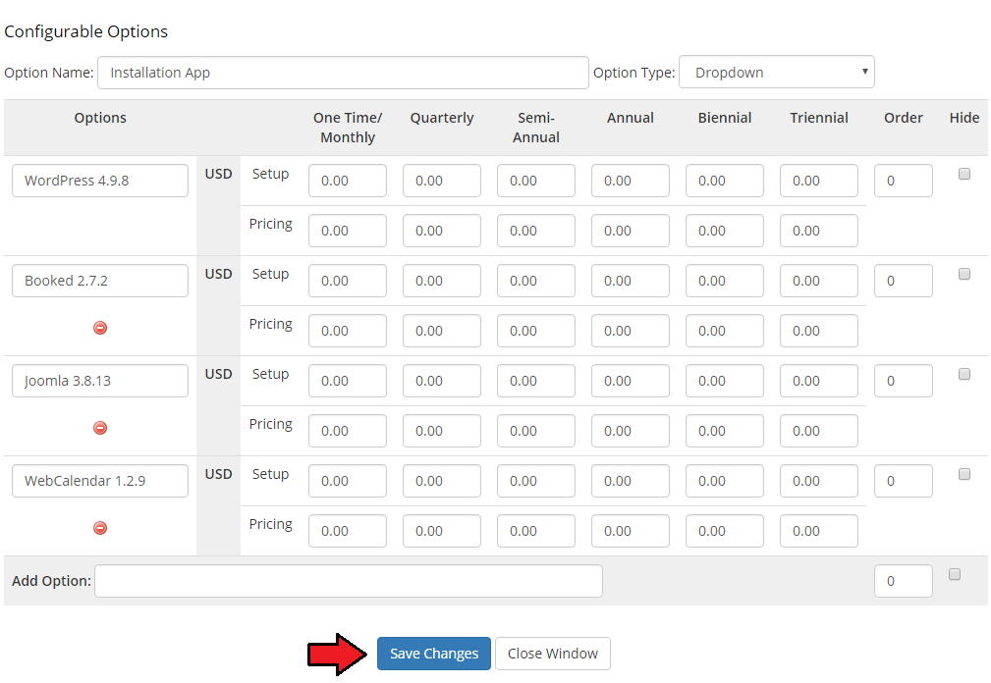Click the 'Configurable Options' heading
The height and width of the screenshot is (683, 991).
pos(86,31)
